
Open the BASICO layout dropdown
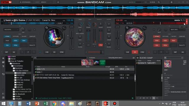46,2
